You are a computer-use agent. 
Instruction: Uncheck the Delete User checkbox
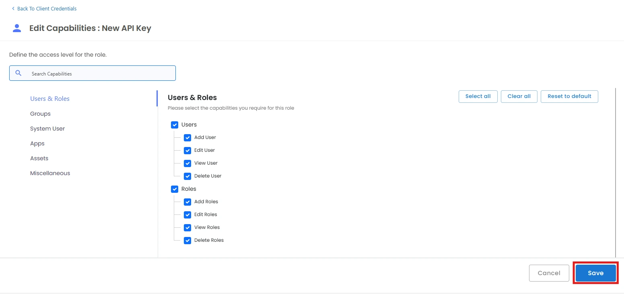[x=187, y=176]
